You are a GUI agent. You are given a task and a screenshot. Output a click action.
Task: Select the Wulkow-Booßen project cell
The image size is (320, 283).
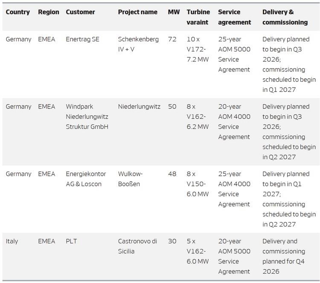tap(130, 179)
